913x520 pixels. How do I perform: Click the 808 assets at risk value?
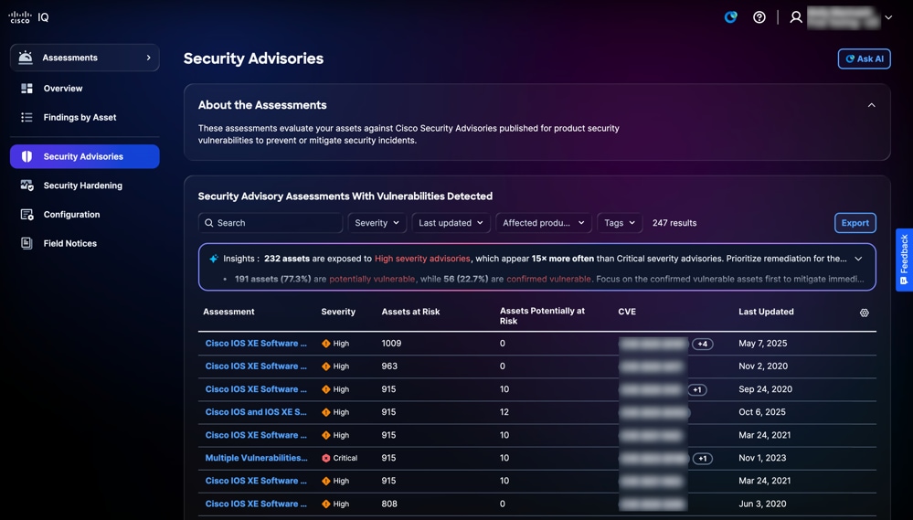point(389,504)
